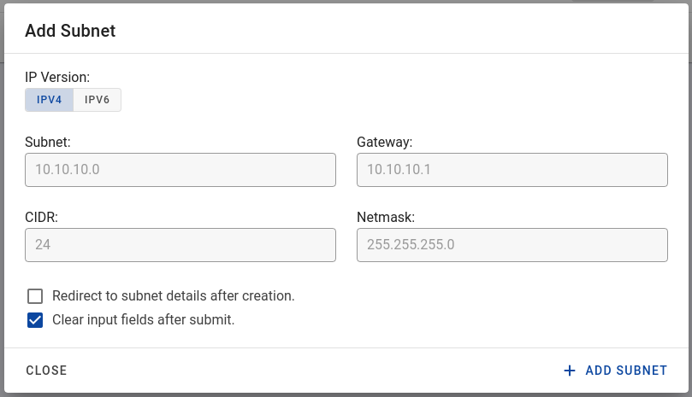The height and width of the screenshot is (397, 692).
Task: Submit using the ADD SUBNET button text
Action: [x=626, y=371]
